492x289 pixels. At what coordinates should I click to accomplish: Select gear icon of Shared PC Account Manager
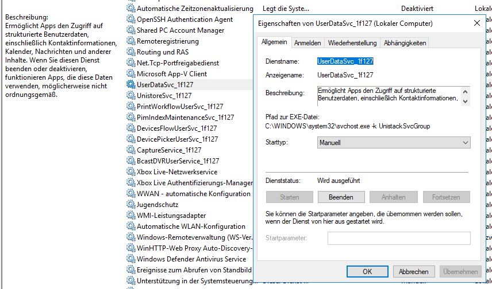click(130, 30)
